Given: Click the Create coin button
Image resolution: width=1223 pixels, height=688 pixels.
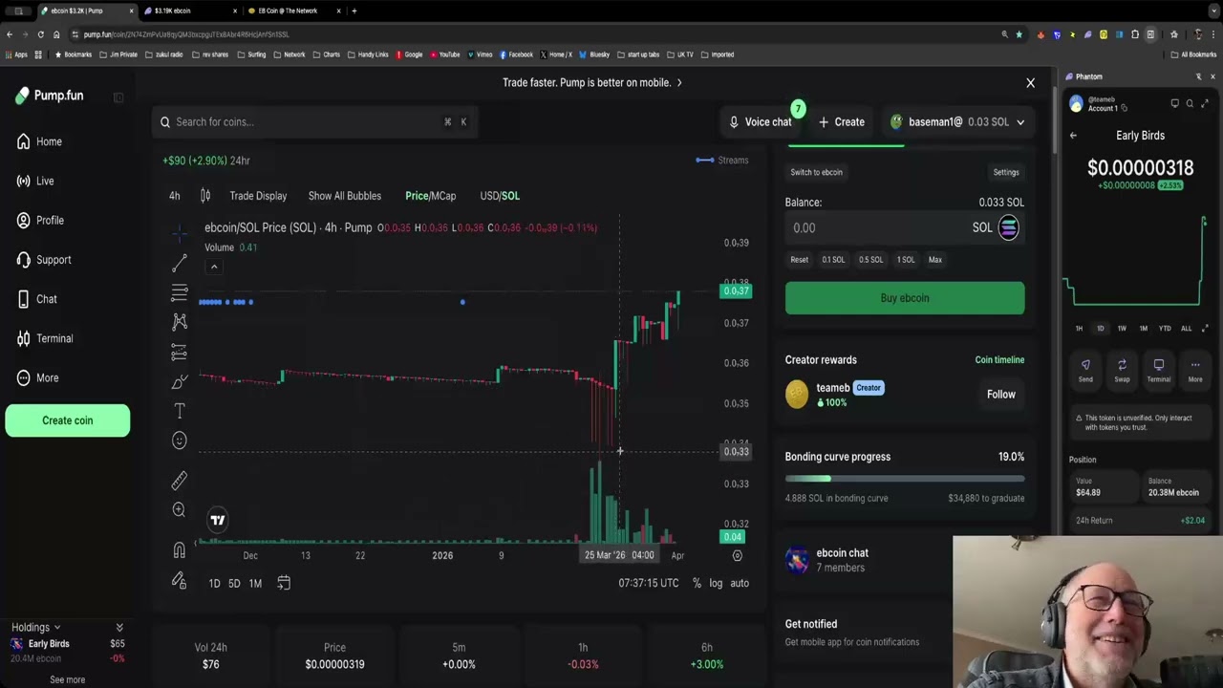Looking at the screenshot, I should point(67,420).
